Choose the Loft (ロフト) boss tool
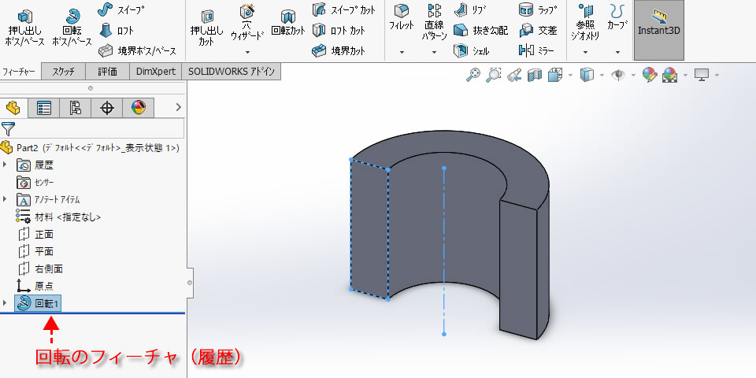 click(x=116, y=31)
